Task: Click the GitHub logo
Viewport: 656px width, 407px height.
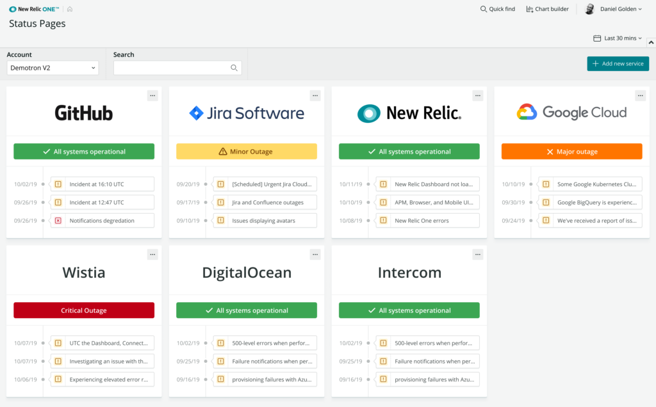Action: click(x=84, y=113)
